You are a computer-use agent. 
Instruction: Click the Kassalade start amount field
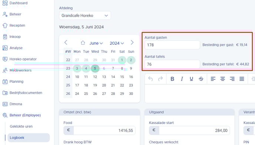coord(194,130)
